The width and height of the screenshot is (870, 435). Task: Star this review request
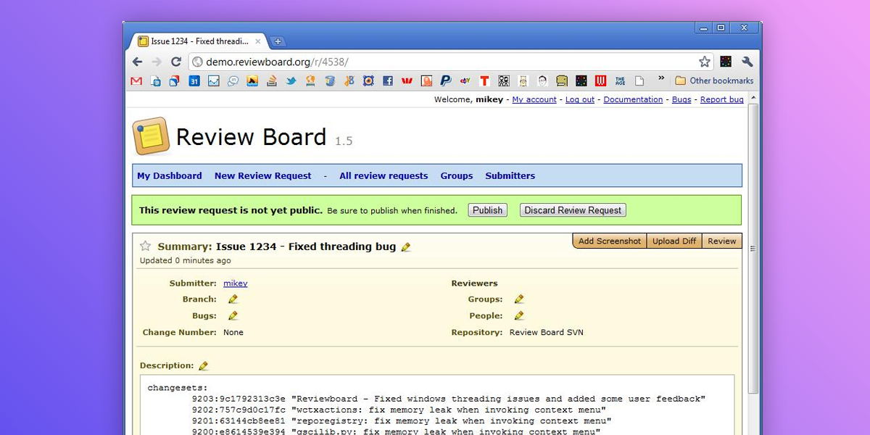(x=145, y=246)
